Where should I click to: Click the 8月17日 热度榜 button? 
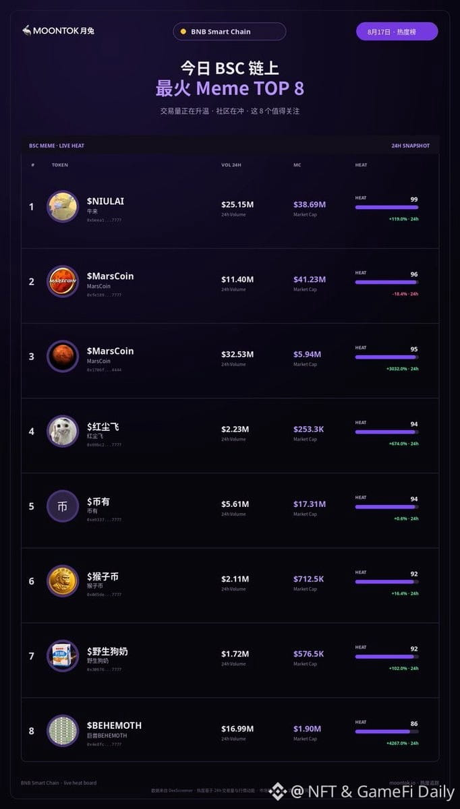pyautogui.click(x=397, y=32)
